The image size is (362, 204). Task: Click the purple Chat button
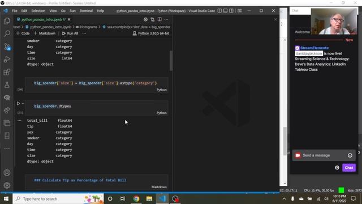(349, 168)
